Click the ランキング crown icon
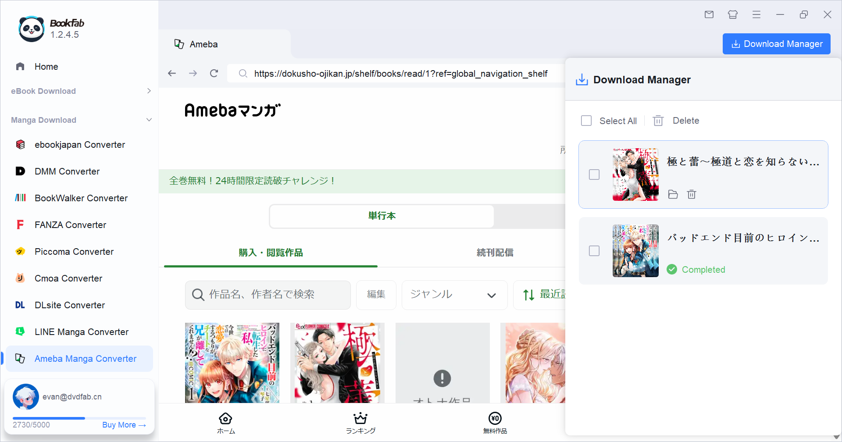The image size is (842, 442). coord(360,418)
